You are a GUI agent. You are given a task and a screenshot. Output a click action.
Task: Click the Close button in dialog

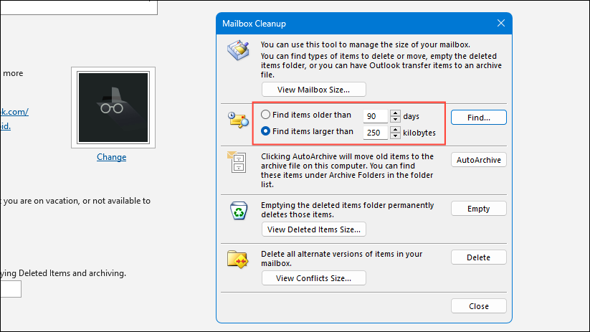tap(479, 306)
